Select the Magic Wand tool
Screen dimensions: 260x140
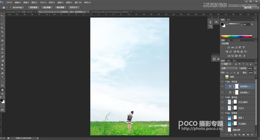(x=2, y=28)
